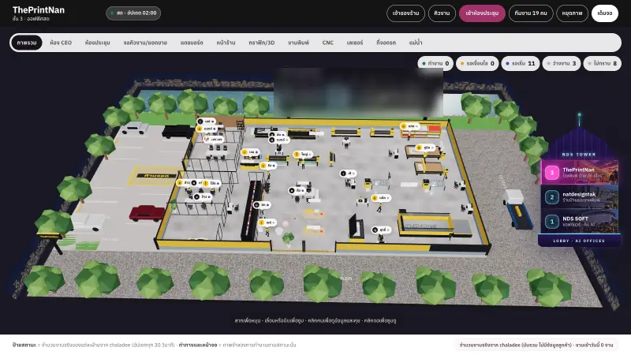Filter by the รอเริ่ม 11 status chip
This screenshot has height=355, width=631.
(x=521, y=64)
